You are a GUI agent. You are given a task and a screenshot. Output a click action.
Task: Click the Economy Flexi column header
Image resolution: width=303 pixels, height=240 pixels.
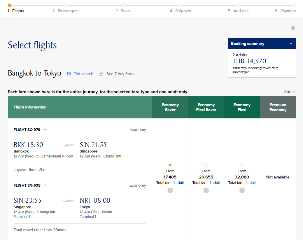(x=242, y=107)
